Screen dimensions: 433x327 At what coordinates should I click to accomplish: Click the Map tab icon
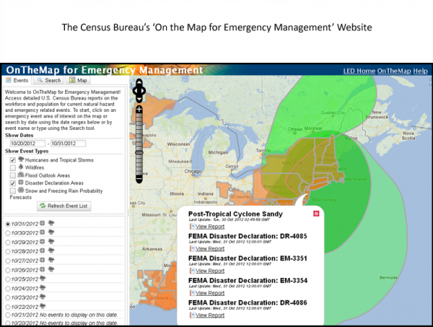tap(72, 80)
